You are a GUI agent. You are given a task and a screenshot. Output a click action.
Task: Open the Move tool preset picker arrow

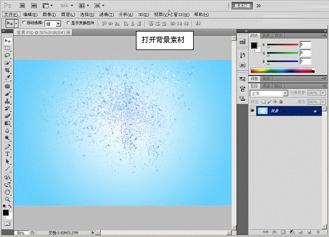tap(16, 23)
